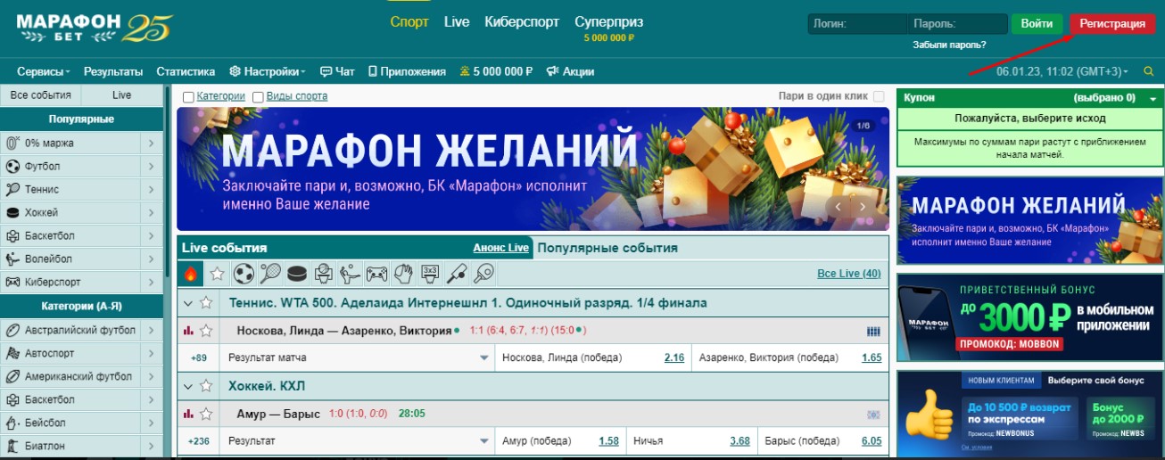This screenshot has height=460, width=1165.
Task: Open the date and timezone dropdown
Action: tap(1062, 71)
